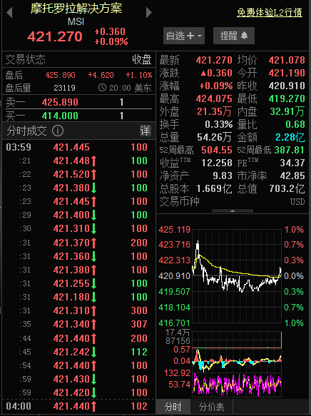
Task: Click the ticker symbol MSI
Action: pyautogui.click(x=76, y=21)
